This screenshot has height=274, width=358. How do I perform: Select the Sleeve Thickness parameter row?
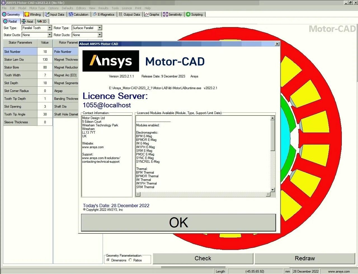pos(20,122)
